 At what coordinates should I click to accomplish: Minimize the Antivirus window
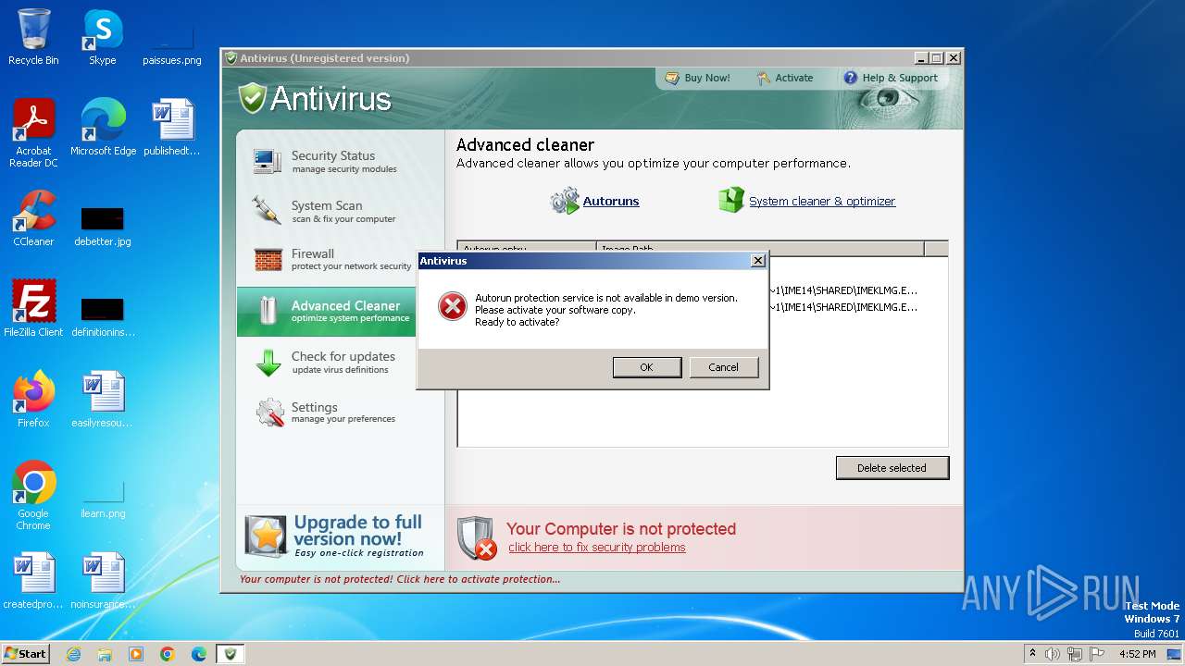(921, 58)
